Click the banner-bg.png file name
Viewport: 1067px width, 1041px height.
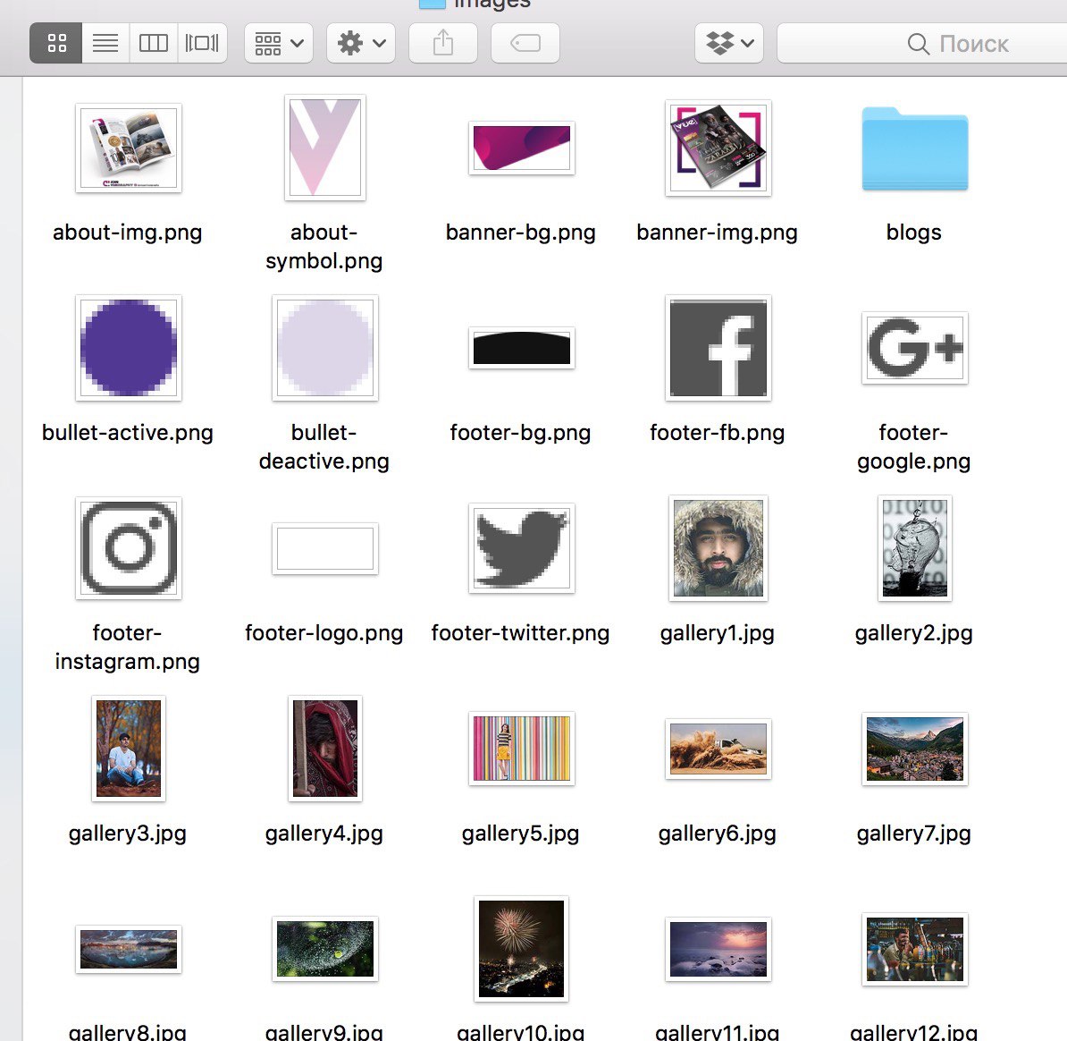coord(521,233)
